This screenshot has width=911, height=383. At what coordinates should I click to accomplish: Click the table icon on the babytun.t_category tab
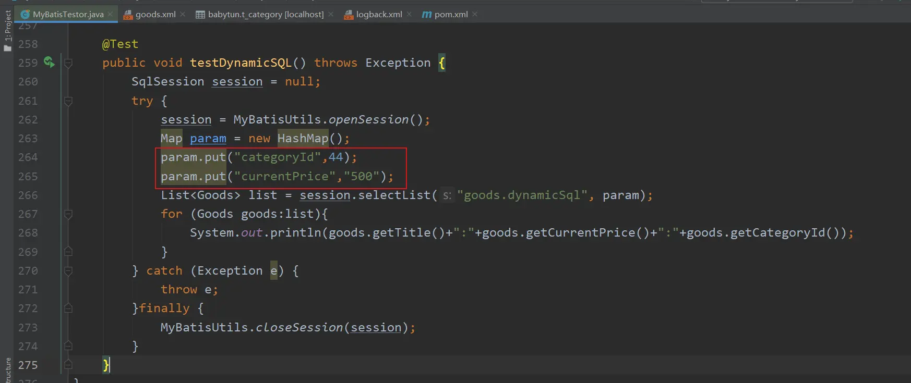click(x=200, y=15)
